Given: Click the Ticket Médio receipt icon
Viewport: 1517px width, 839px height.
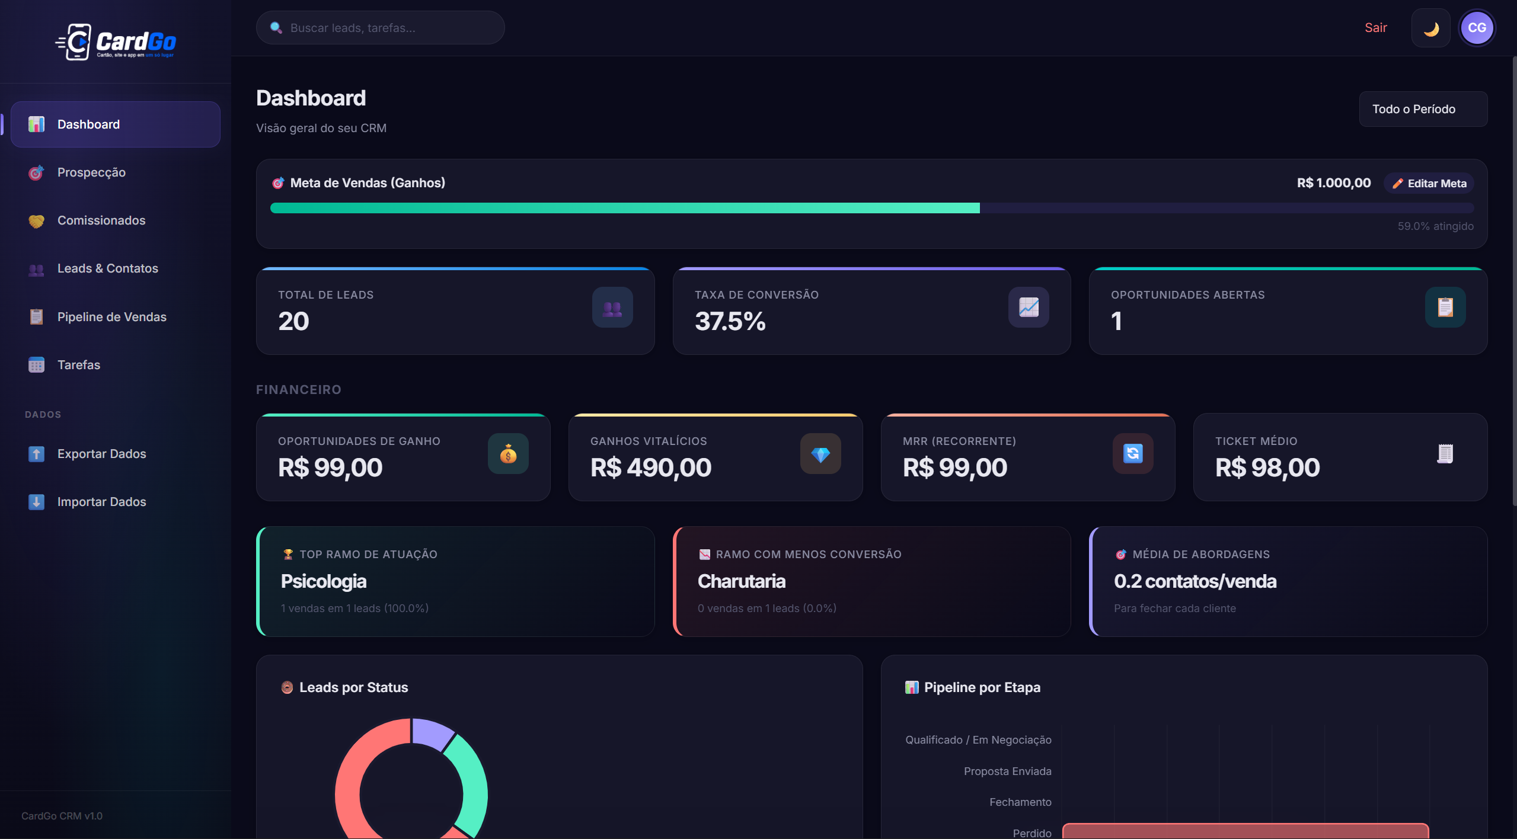Looking at the screenshot, I should [x=1445, y=454].
